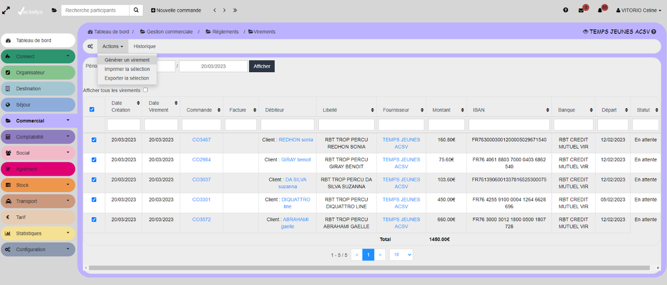Expand the Configuration sidebar menu
Viewport: 667px width, 285px height.
click(38, 250)
